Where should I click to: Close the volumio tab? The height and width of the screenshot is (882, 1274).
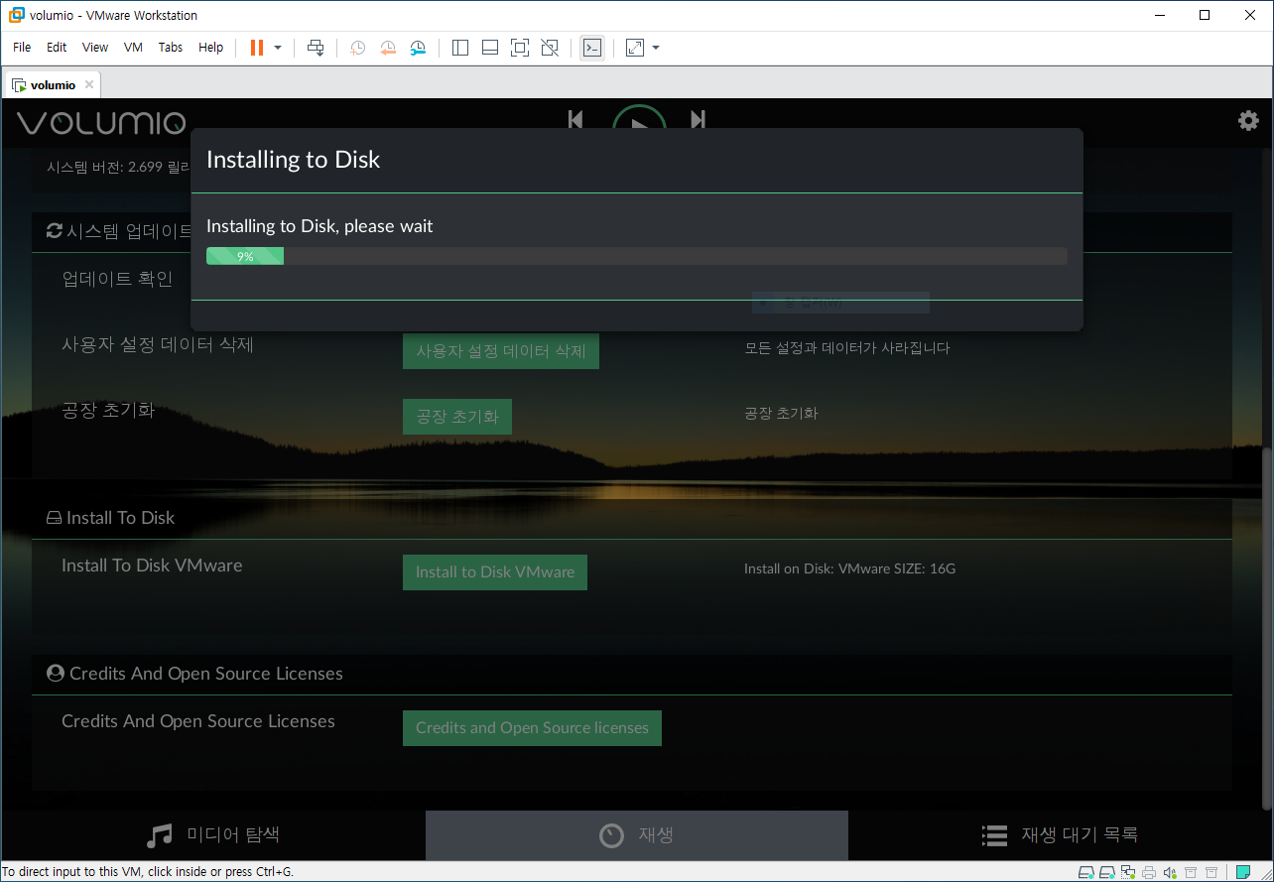89,85
